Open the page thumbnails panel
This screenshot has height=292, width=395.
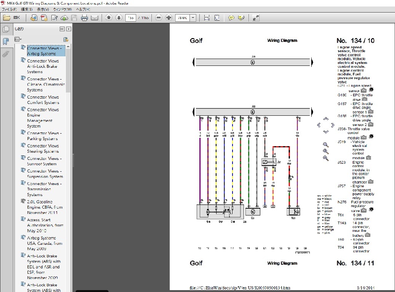6,29
